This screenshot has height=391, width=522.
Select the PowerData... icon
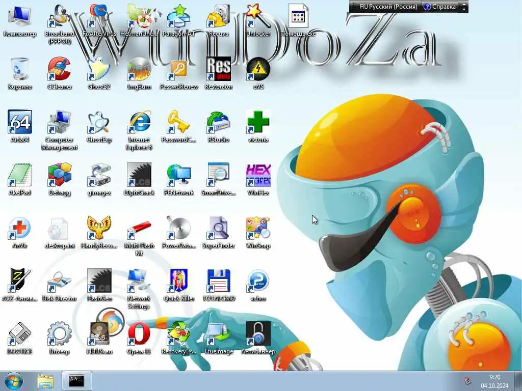[x=179, y=232]
